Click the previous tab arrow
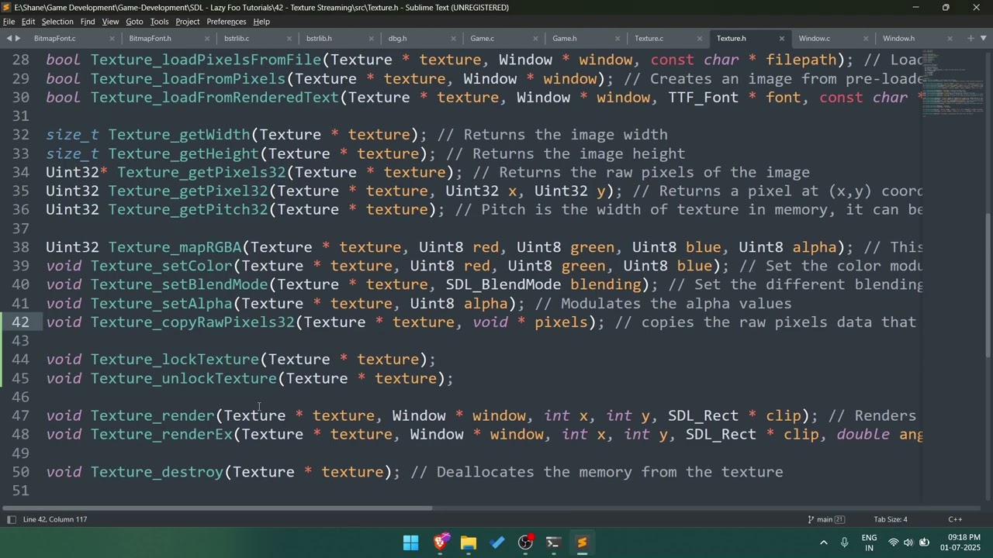The height and width of the screenshot is (558, 993). (9, 38)
